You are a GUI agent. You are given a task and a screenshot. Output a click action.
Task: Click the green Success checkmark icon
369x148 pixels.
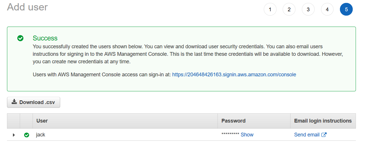point(20,38)
